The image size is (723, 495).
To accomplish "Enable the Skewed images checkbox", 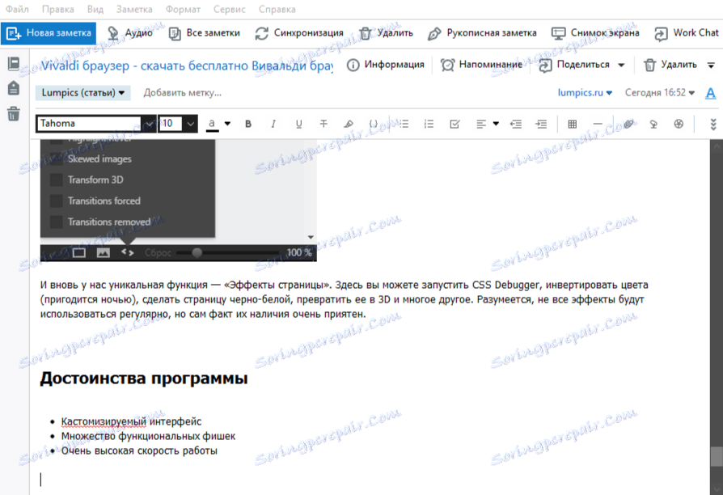I will click(x=56, y=159).
